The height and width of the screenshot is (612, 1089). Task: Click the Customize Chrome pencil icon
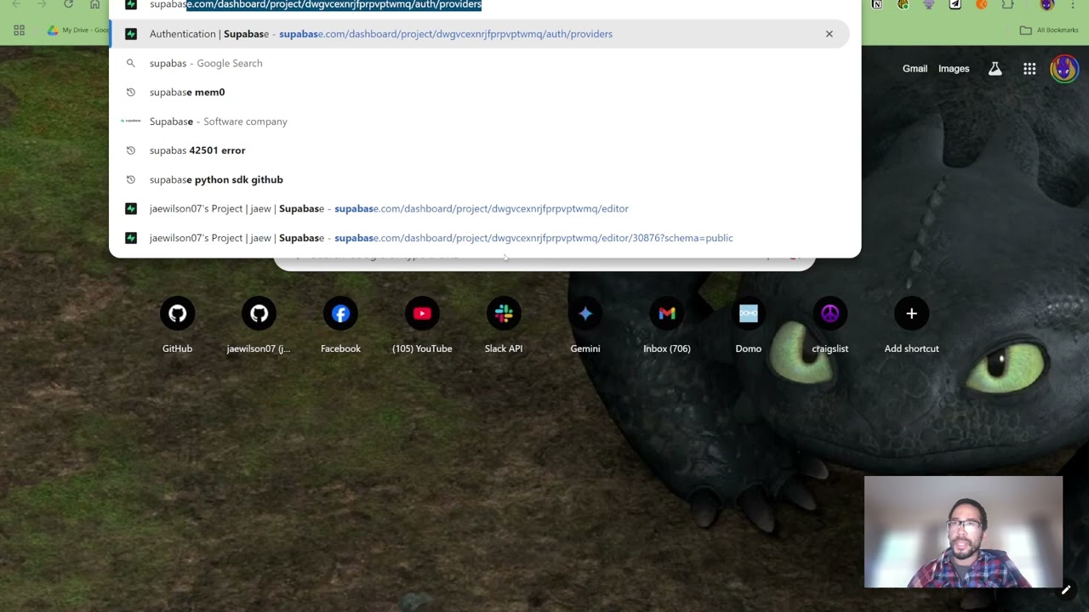tap(1065, 589)
